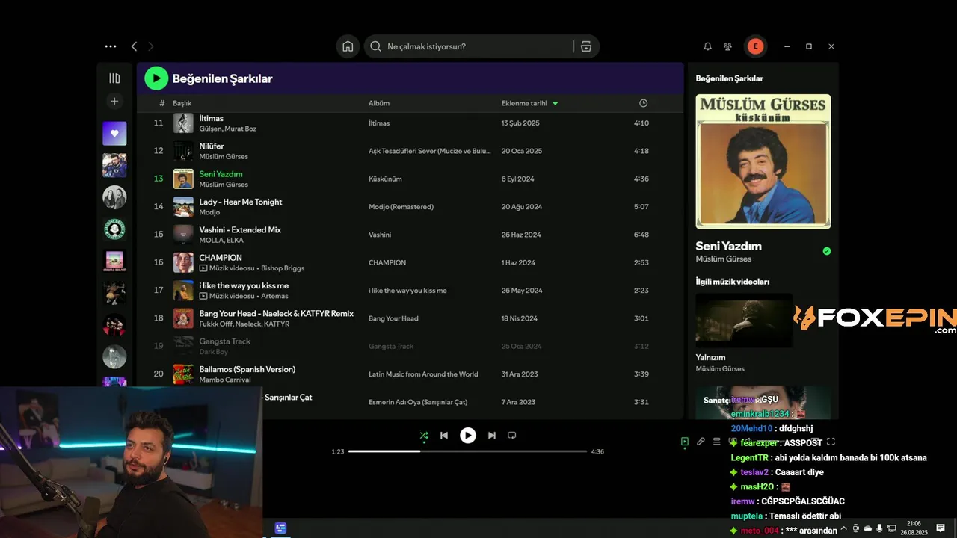
Task: Toggle shuffle playback
Action: point(424,435)
